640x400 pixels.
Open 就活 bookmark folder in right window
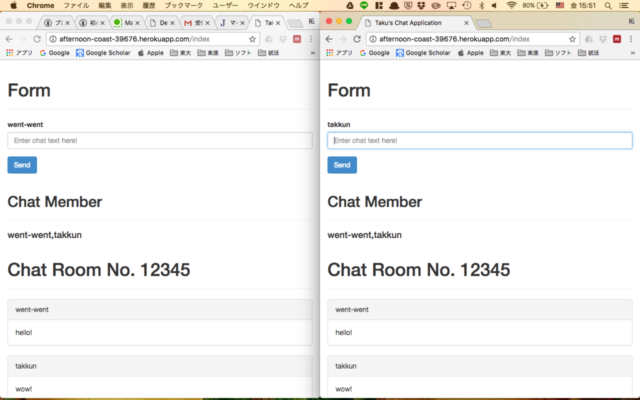(588, 52)
